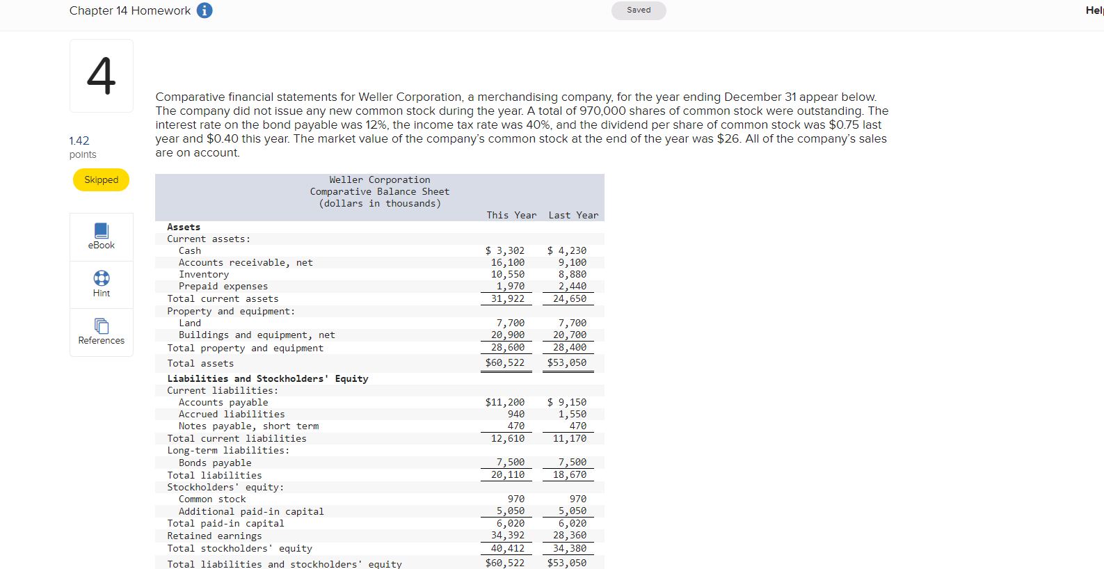Viewport: 1104px width, 569px height.
Task: Select Prepaid expenses value 1,970
Action: click(511, 286)
